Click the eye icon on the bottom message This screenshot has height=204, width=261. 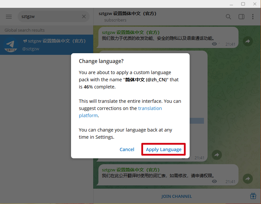coord(214,181)
